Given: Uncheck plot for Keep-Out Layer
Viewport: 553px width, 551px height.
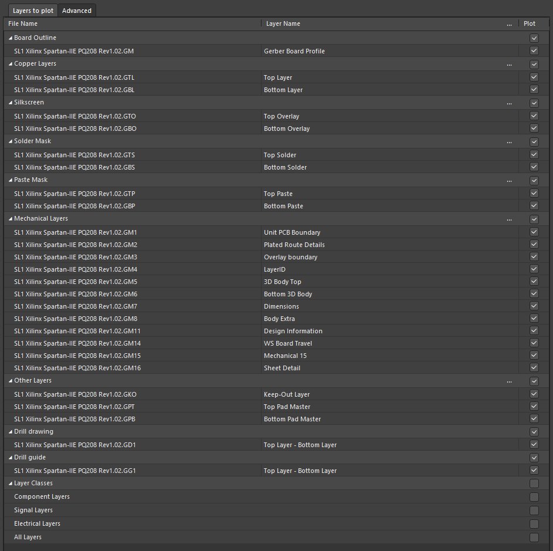Looking at the screenshot, I should tap(534, 394).
